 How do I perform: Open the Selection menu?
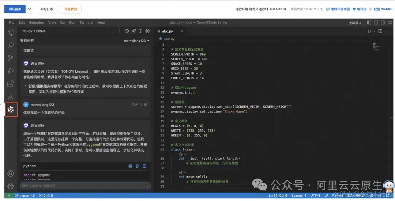point(37,22)
